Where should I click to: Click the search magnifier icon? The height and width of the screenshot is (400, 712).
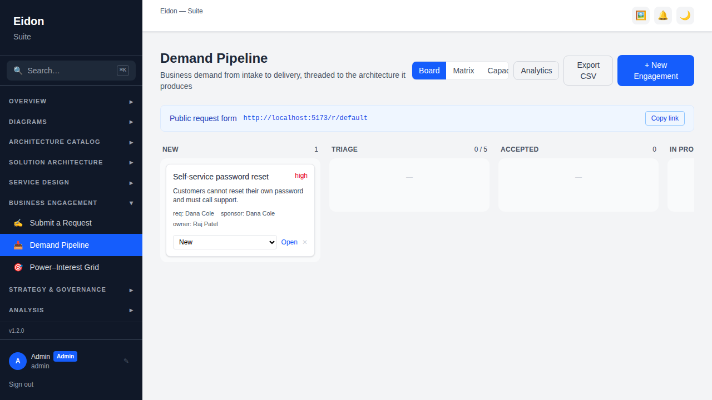coord(18,71)
